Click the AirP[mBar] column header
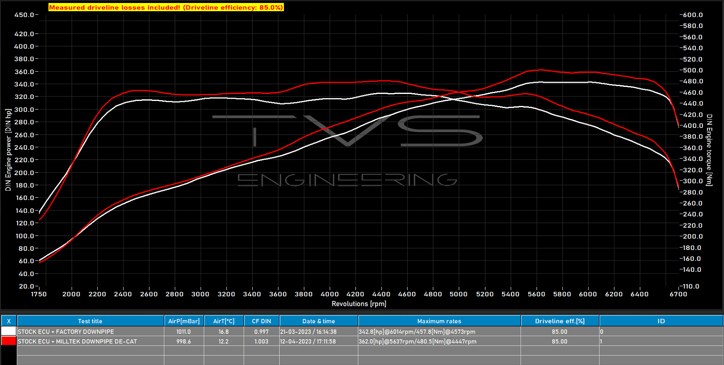This screenshot has width=724, height=365. [x=184, y=321]
